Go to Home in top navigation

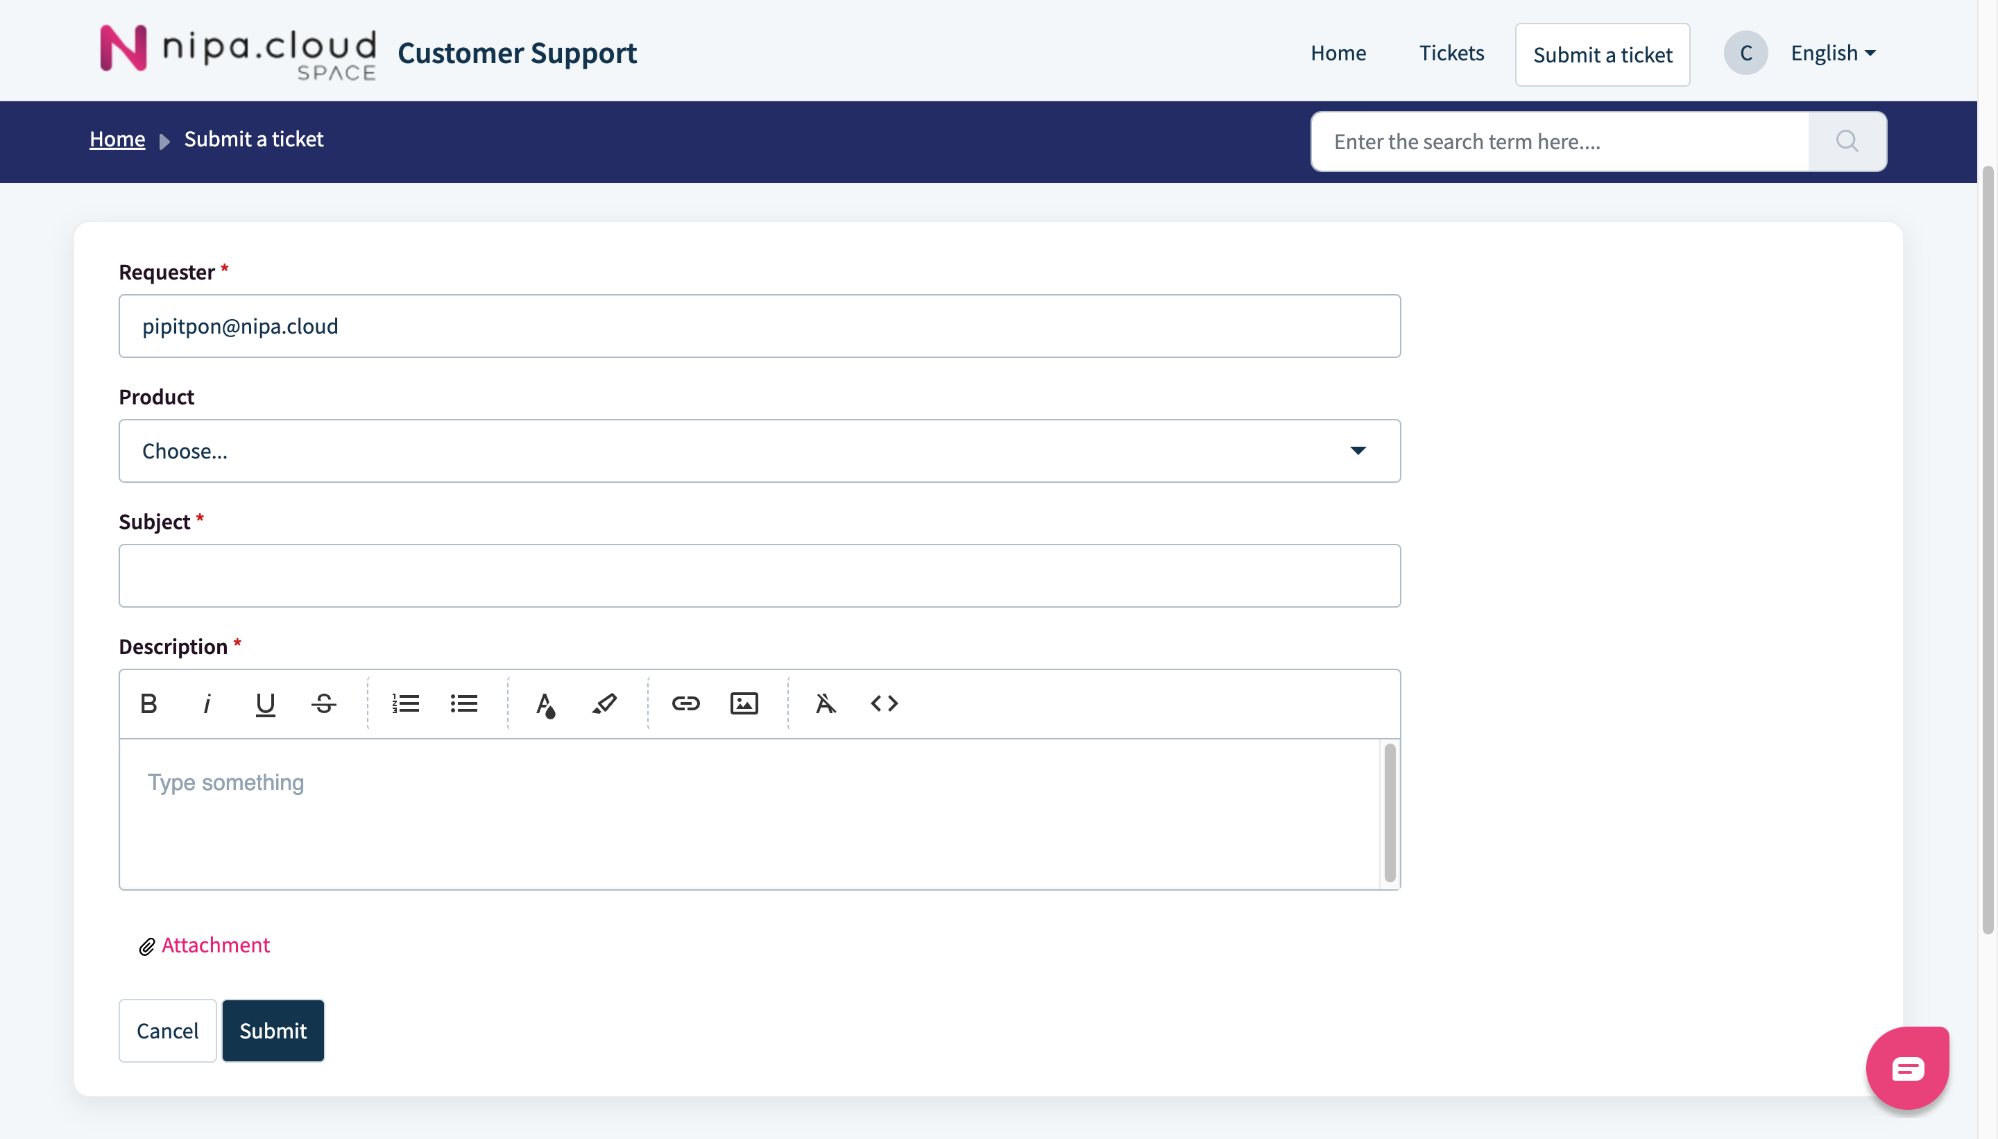(x=1338, y=53)
